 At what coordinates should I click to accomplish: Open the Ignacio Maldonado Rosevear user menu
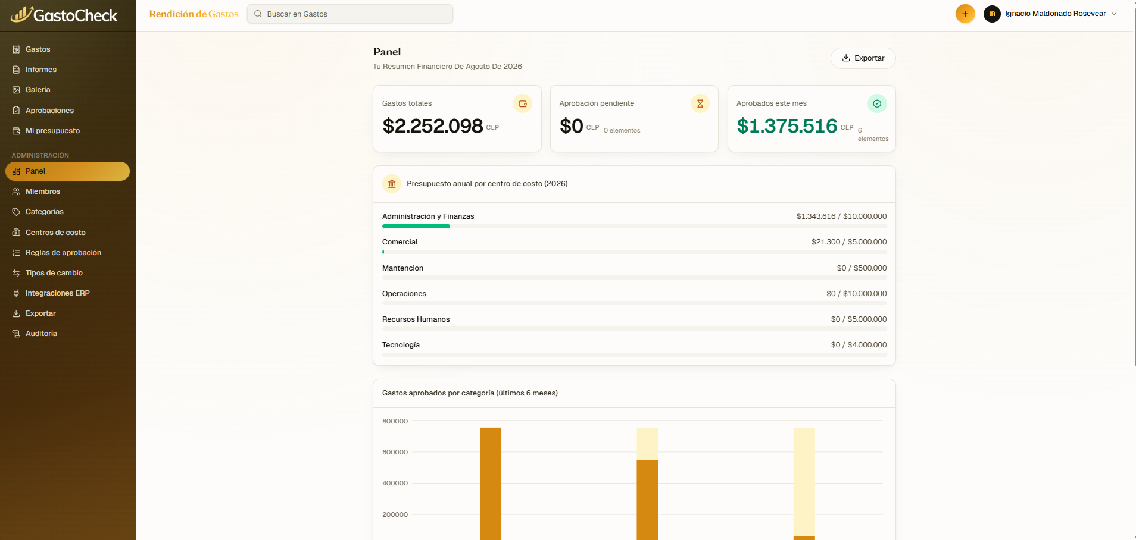(x=1051, y=14)
